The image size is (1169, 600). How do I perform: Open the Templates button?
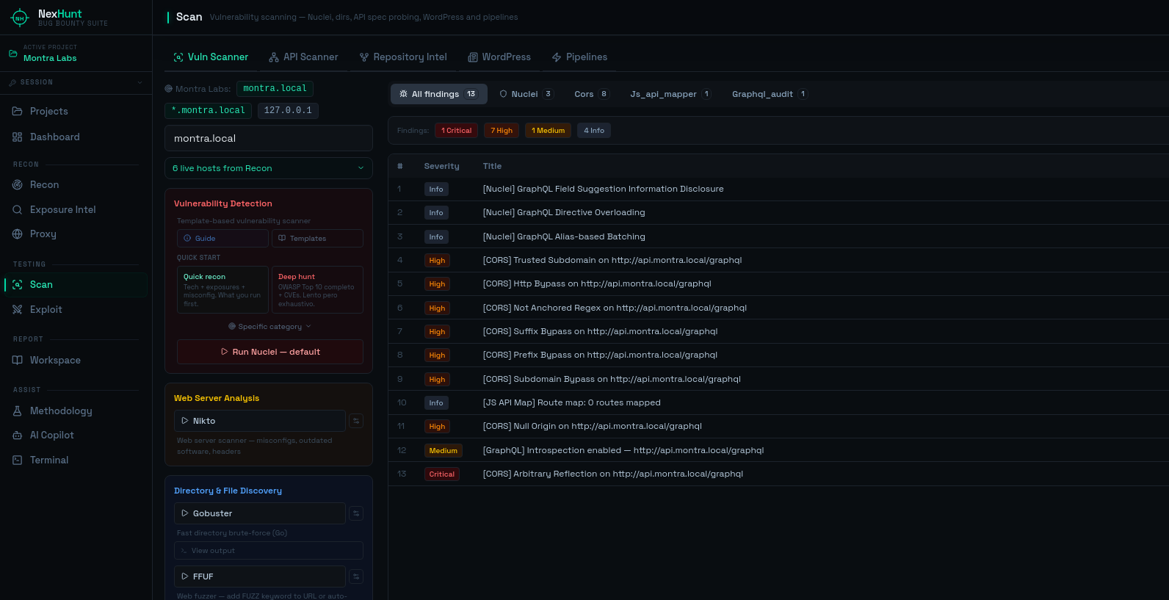coord(317,239)
